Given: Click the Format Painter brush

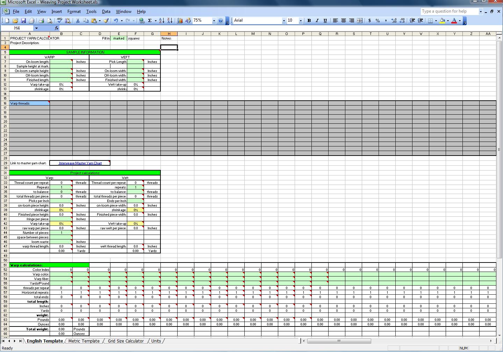Looking at the screenshot, I should click(106, 21).
